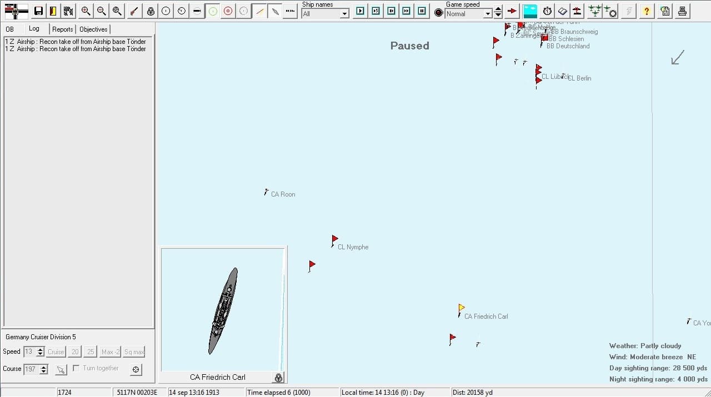Image resolution: width=711 pixels, height=397 pixels.
Task: Toggle the gray range circle display
Action: pos(244,11)
